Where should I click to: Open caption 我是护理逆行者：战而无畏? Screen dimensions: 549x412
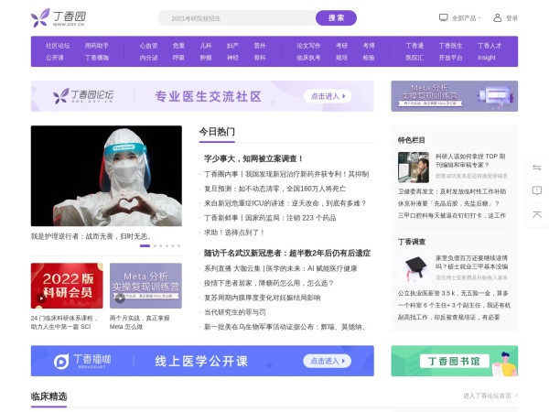(x=91, y=236)
